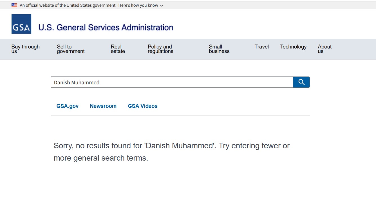Viewport: 376px width, 206px height.
Task: Click the no results found message
Action: (x=171, y=152)
